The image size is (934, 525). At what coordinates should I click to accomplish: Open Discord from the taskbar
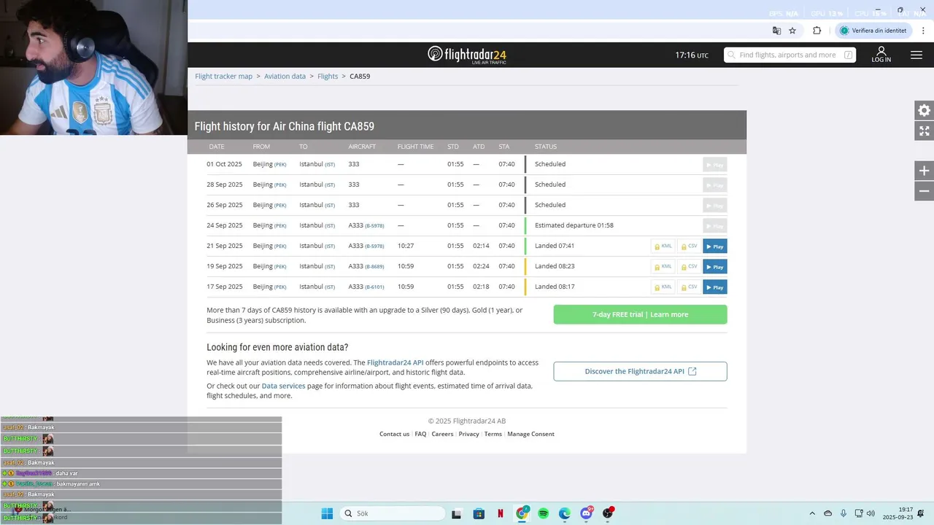pyautogui.click(x=586, y=513)
